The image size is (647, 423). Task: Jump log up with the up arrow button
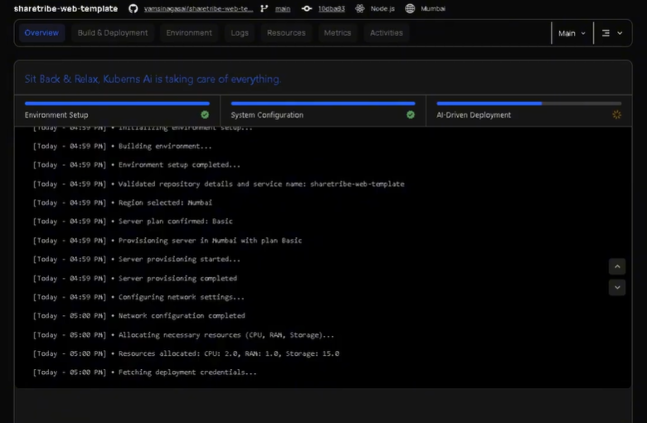coord(617,266)
